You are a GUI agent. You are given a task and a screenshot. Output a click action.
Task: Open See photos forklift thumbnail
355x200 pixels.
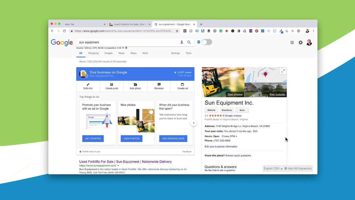(x=223, y=82)
